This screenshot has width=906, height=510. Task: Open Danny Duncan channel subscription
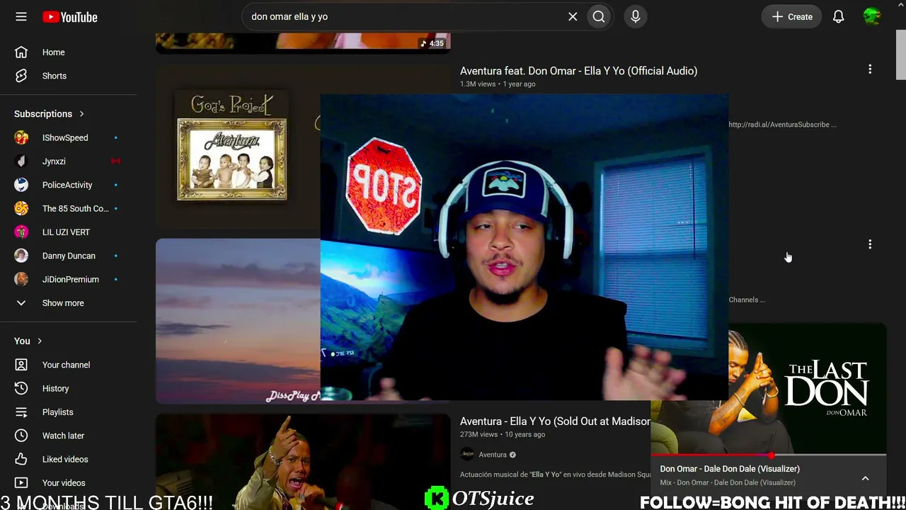69,256
